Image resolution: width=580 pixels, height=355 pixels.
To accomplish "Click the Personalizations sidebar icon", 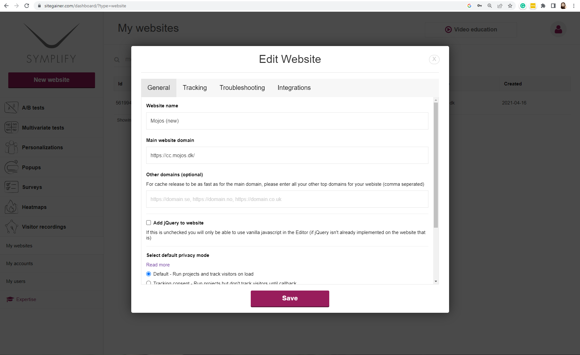I will click(11, 147).
